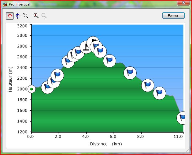Click the flag waypoint near 9.3 km

click(159, 93)
